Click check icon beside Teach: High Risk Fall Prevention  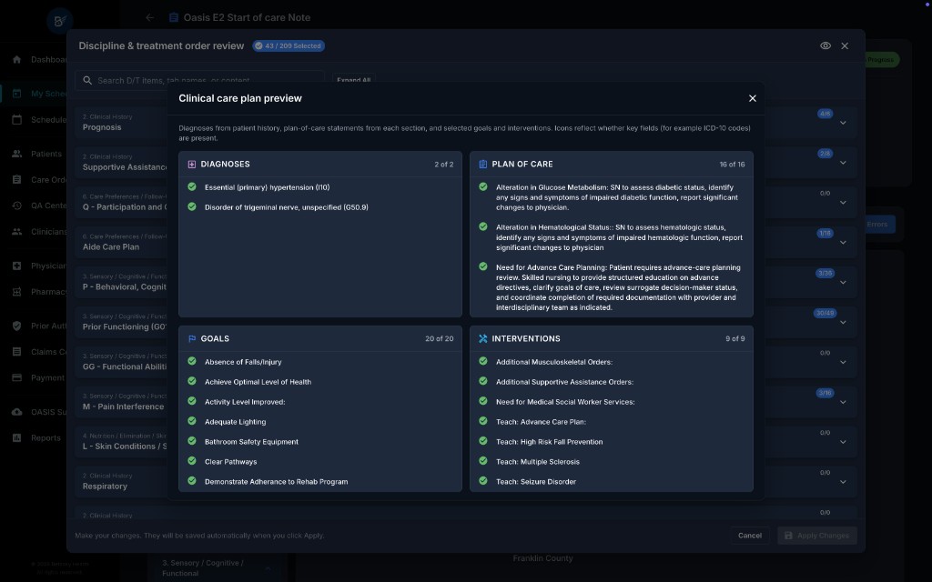click(483, 441)
